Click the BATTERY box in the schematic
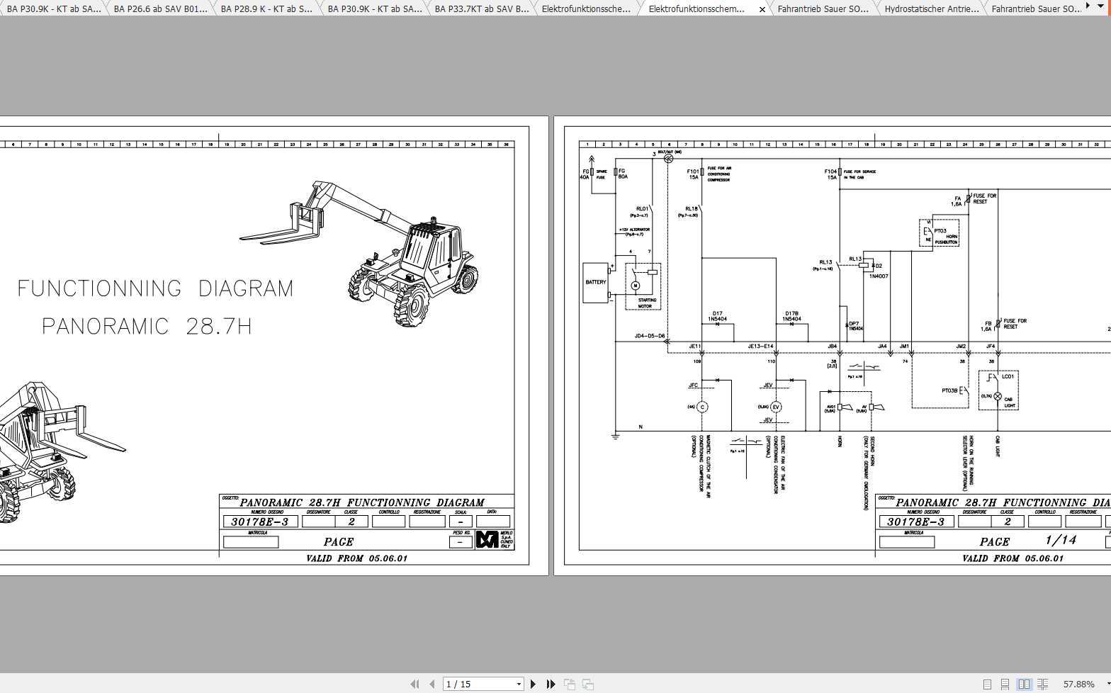Image resolution: width=1111 pixels, height=693 pixels. (595, 283)
